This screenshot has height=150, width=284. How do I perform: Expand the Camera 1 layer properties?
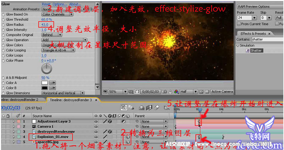[14, 127]
